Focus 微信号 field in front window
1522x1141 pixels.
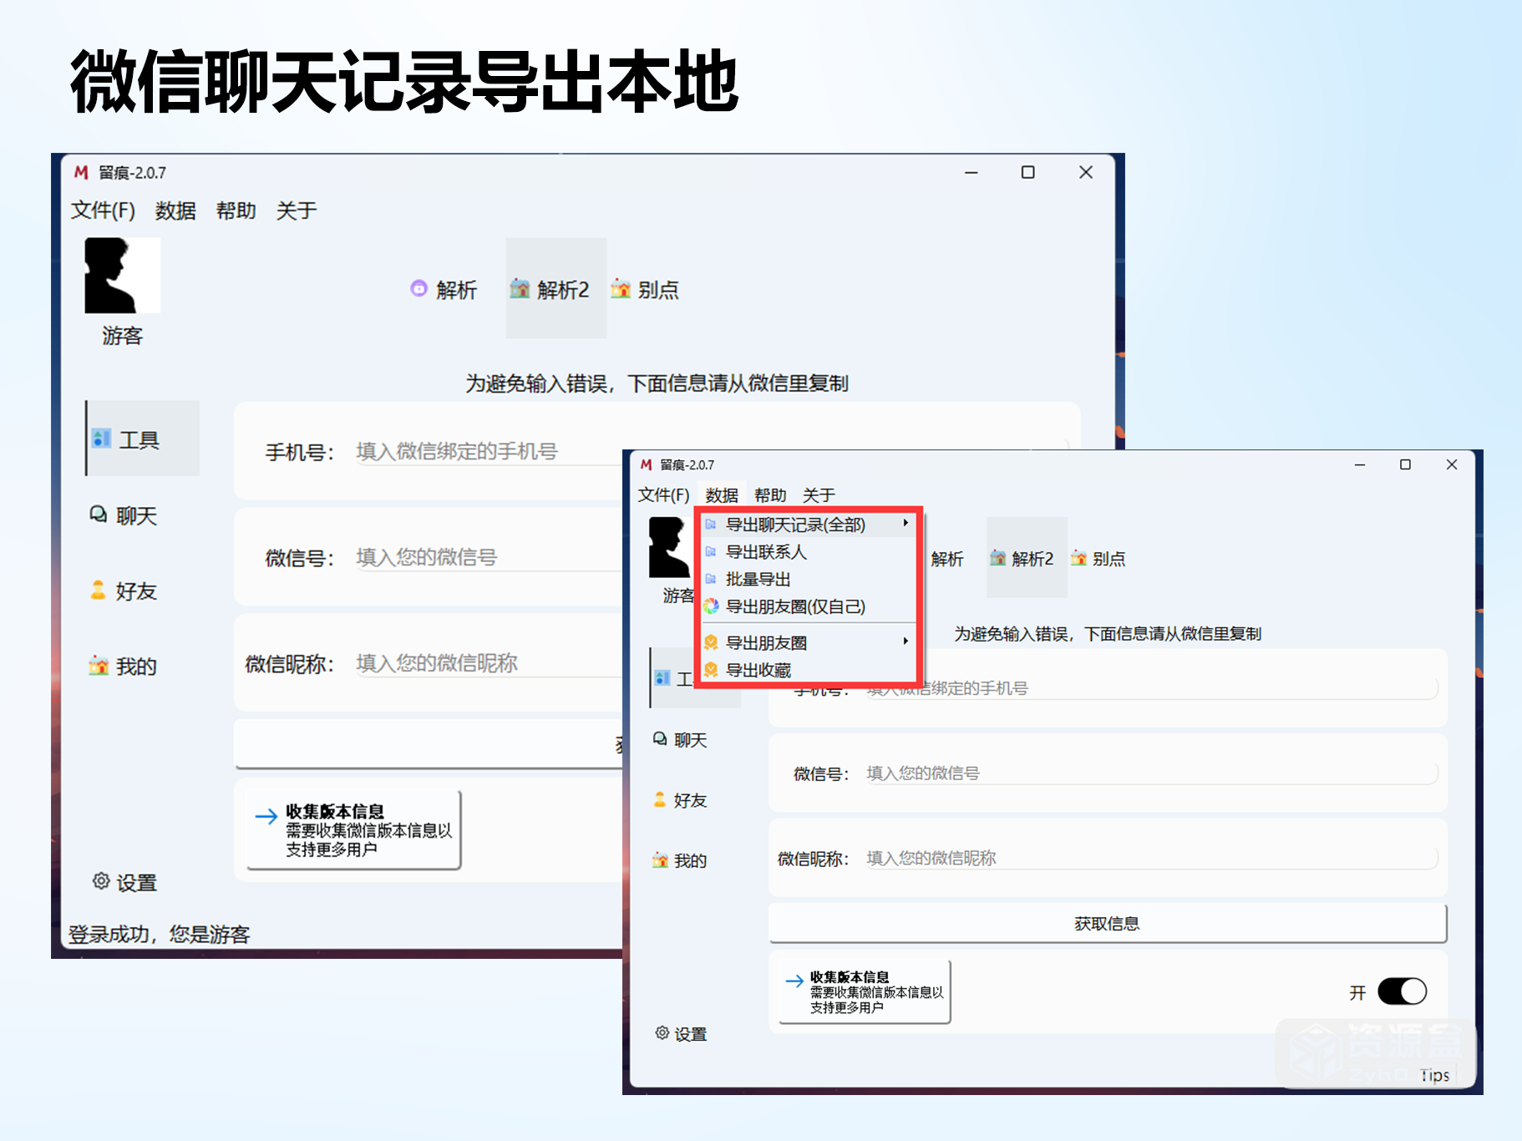(1151, 773)
